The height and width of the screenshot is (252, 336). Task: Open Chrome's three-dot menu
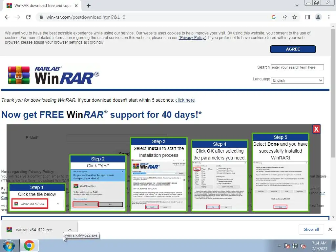(329, 17)
